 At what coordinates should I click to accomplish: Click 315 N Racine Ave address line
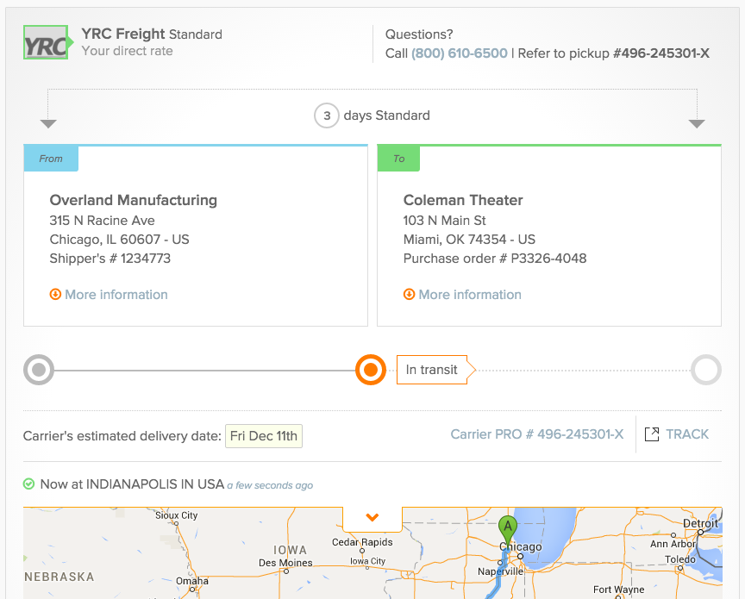pos(102,221)
